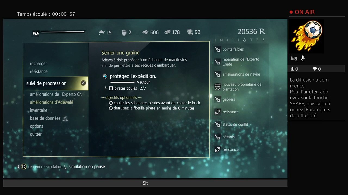Click reprendre simulation to resume
Image resolution: width=348 pixels, height=195 pixels.
45,167
